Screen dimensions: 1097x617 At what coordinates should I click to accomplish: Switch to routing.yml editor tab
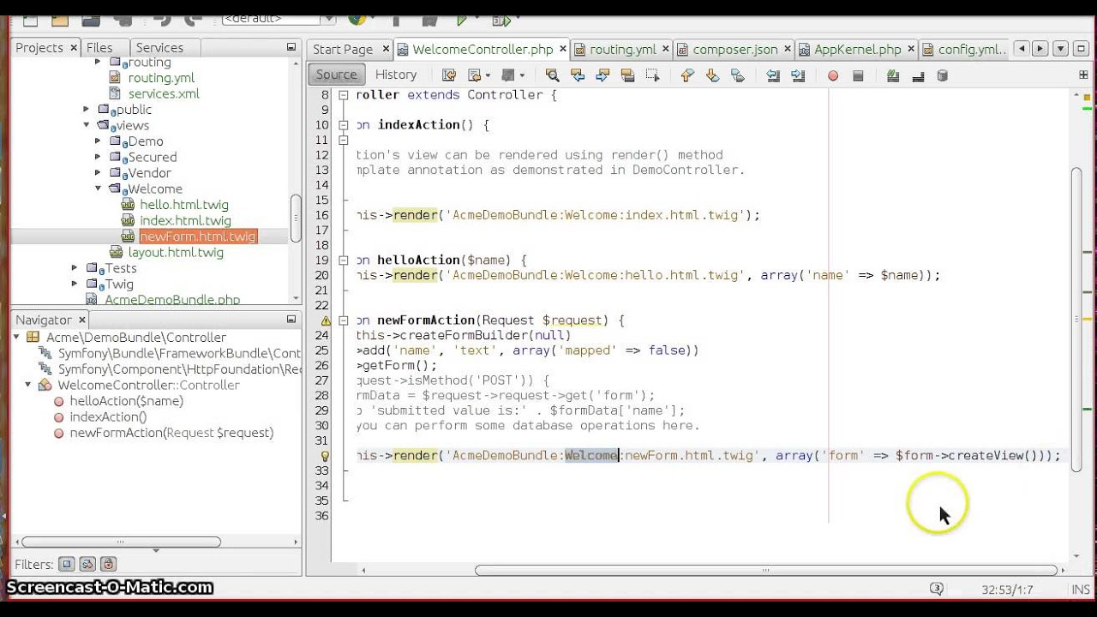click(x=622, y=50)
